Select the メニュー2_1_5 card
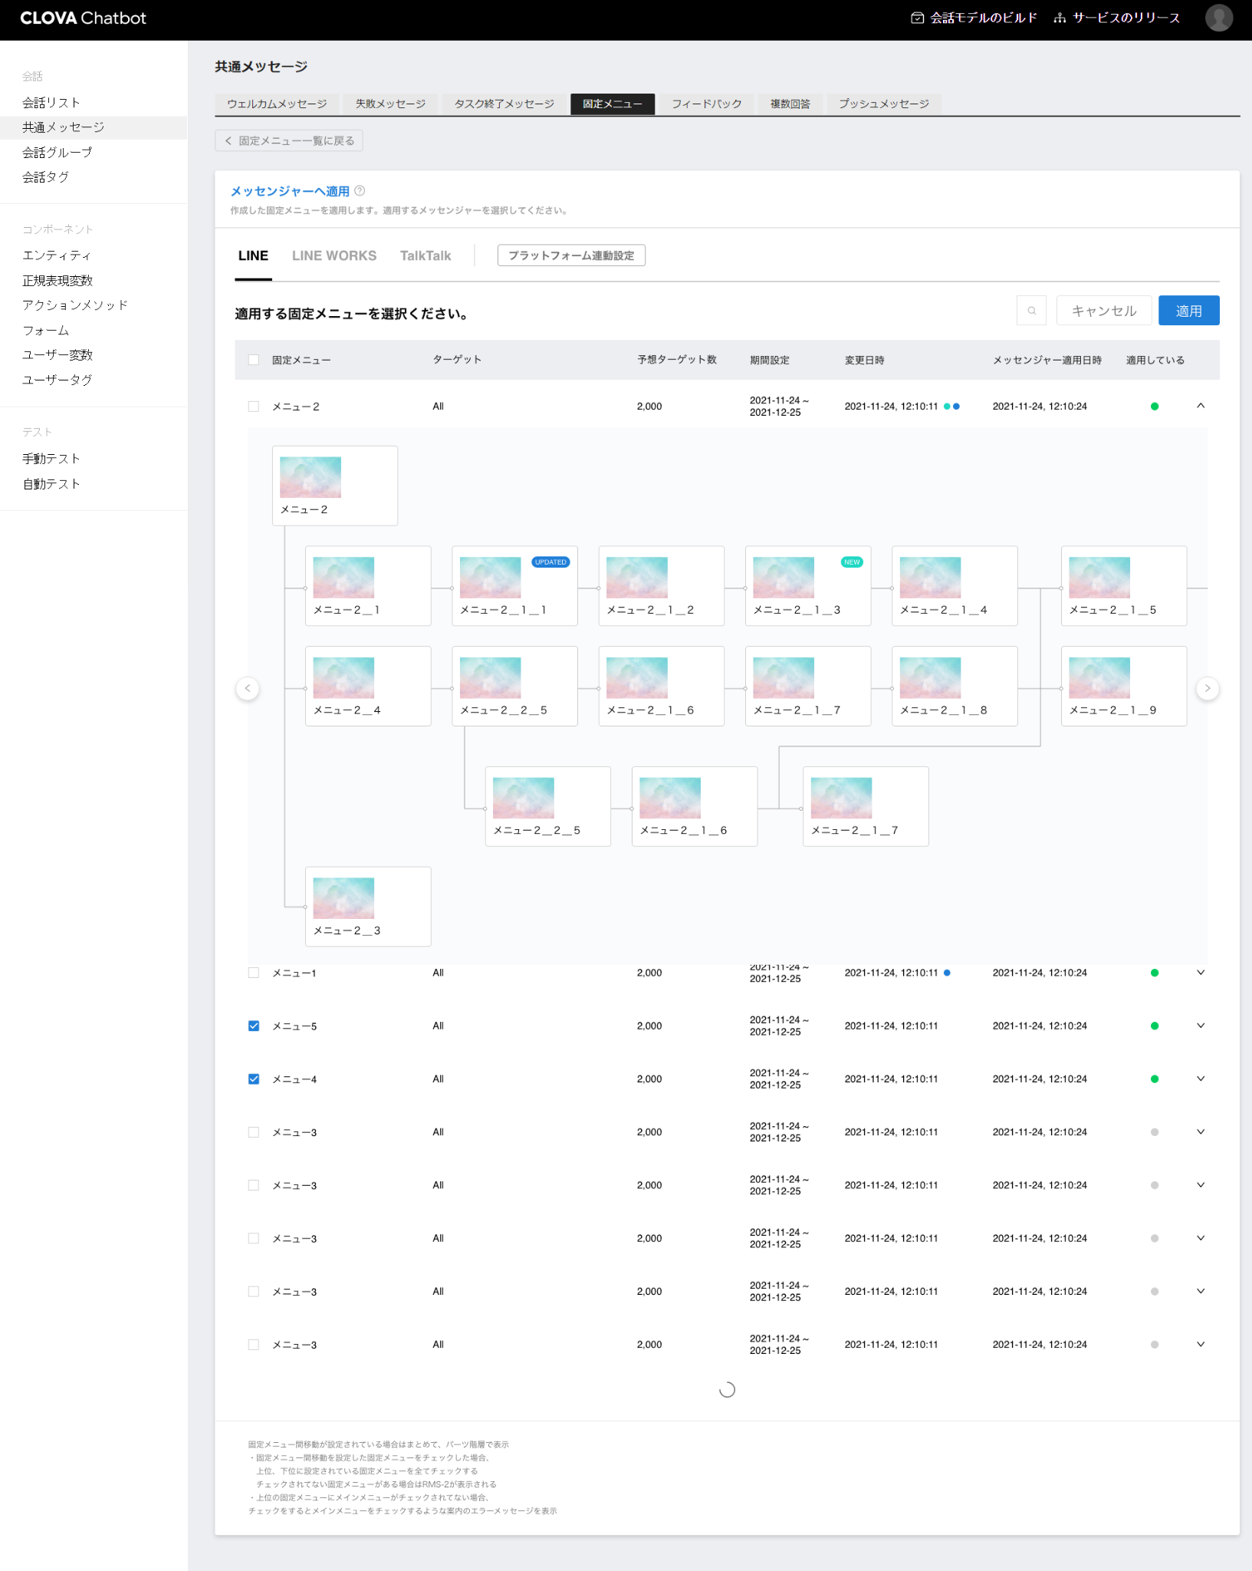Viewport: 1252px width, 1571px height. click(x=1124, y=586)
